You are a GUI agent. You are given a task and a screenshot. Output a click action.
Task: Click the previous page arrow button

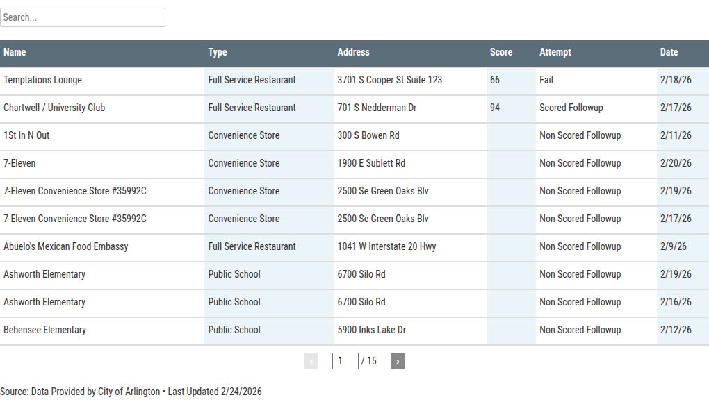tap(311, 361)
